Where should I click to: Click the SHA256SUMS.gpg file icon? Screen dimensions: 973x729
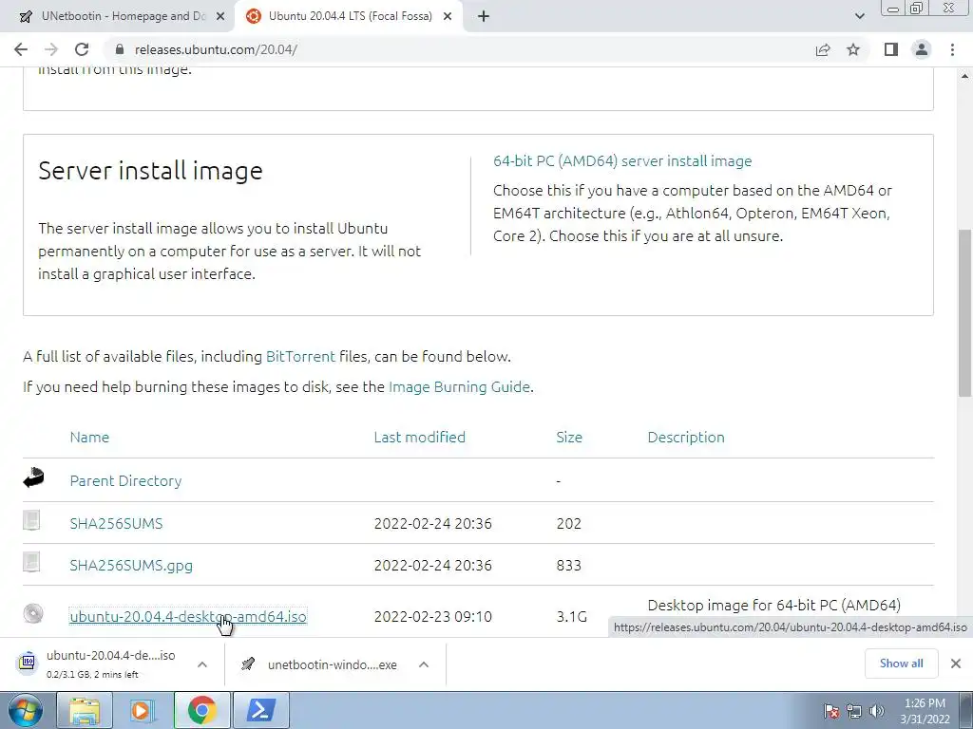coord(31,562)
